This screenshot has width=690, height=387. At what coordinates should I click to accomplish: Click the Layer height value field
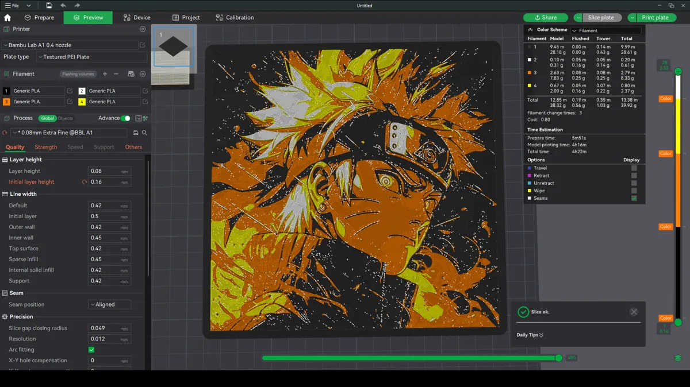109,171
